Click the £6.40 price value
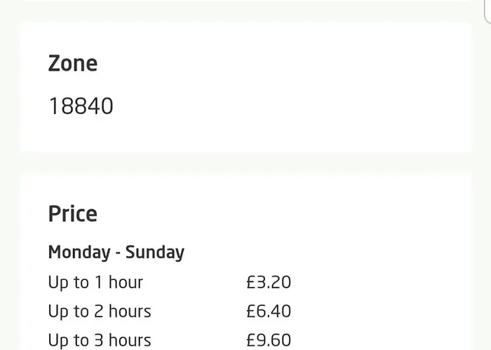The height and width of the screenshot is (350, 491). 269,311
